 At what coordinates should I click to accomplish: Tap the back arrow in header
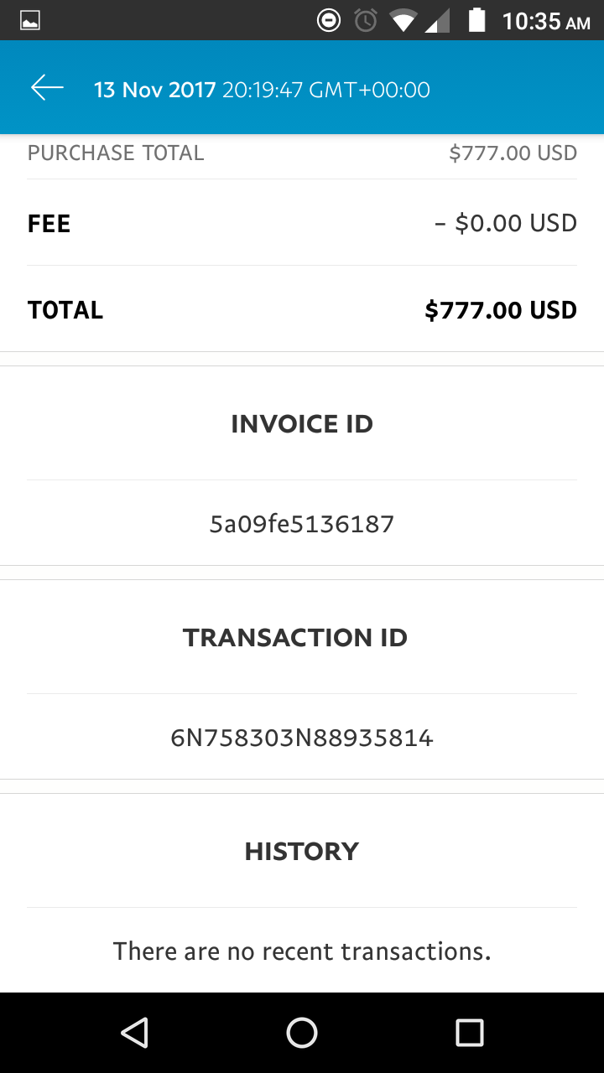[x=47, y=88]
